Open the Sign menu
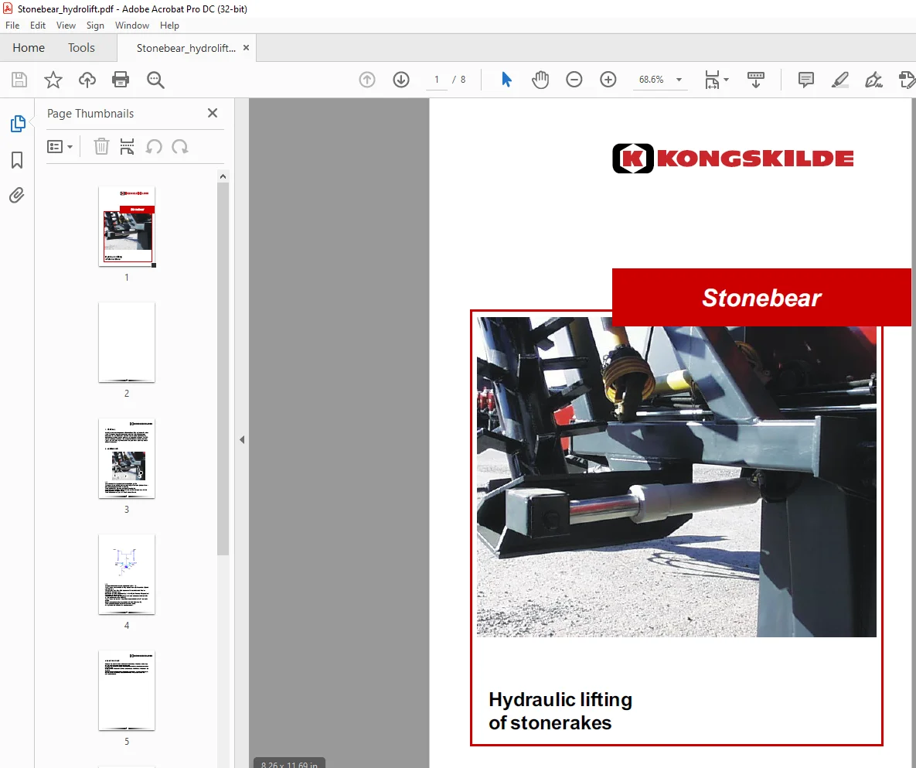916x768 pixels. click(95, 25)
